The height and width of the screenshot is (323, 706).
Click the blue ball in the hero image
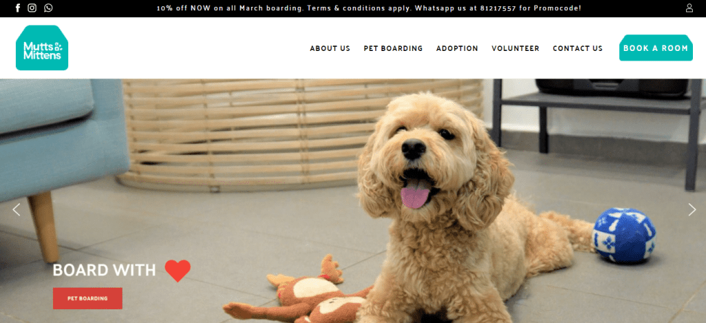click(623, 235)
